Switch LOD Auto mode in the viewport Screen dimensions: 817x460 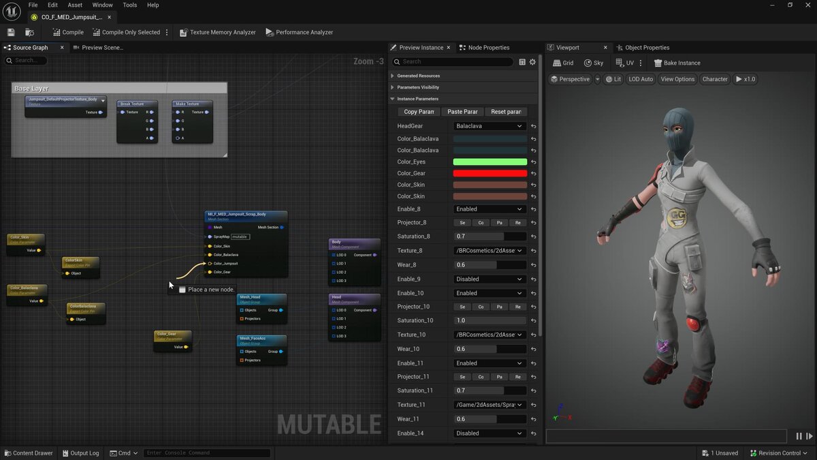pyautogui.click(x=640, y=79)
